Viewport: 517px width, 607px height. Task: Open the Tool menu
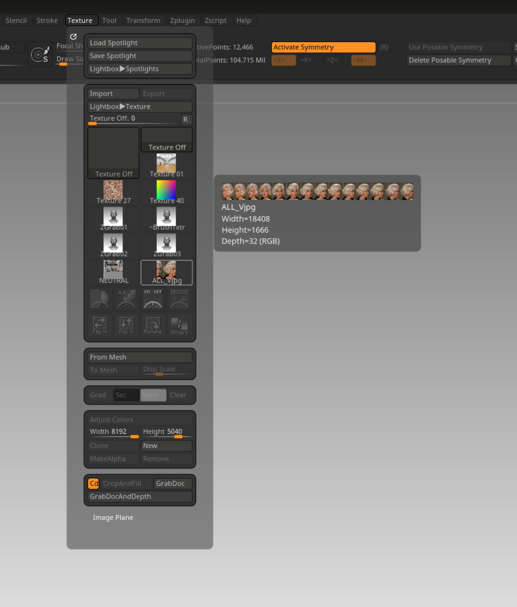[109, 20]
